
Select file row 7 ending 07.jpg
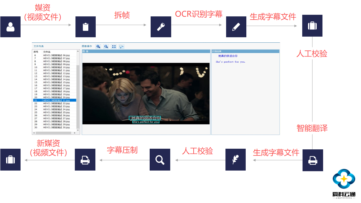click(55, 58)
